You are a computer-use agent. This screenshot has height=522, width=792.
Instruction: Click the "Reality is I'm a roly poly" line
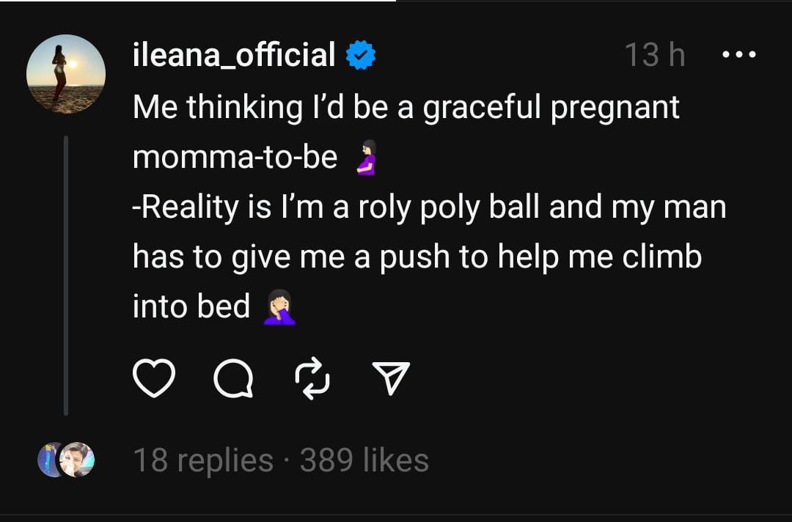[429, 207]
